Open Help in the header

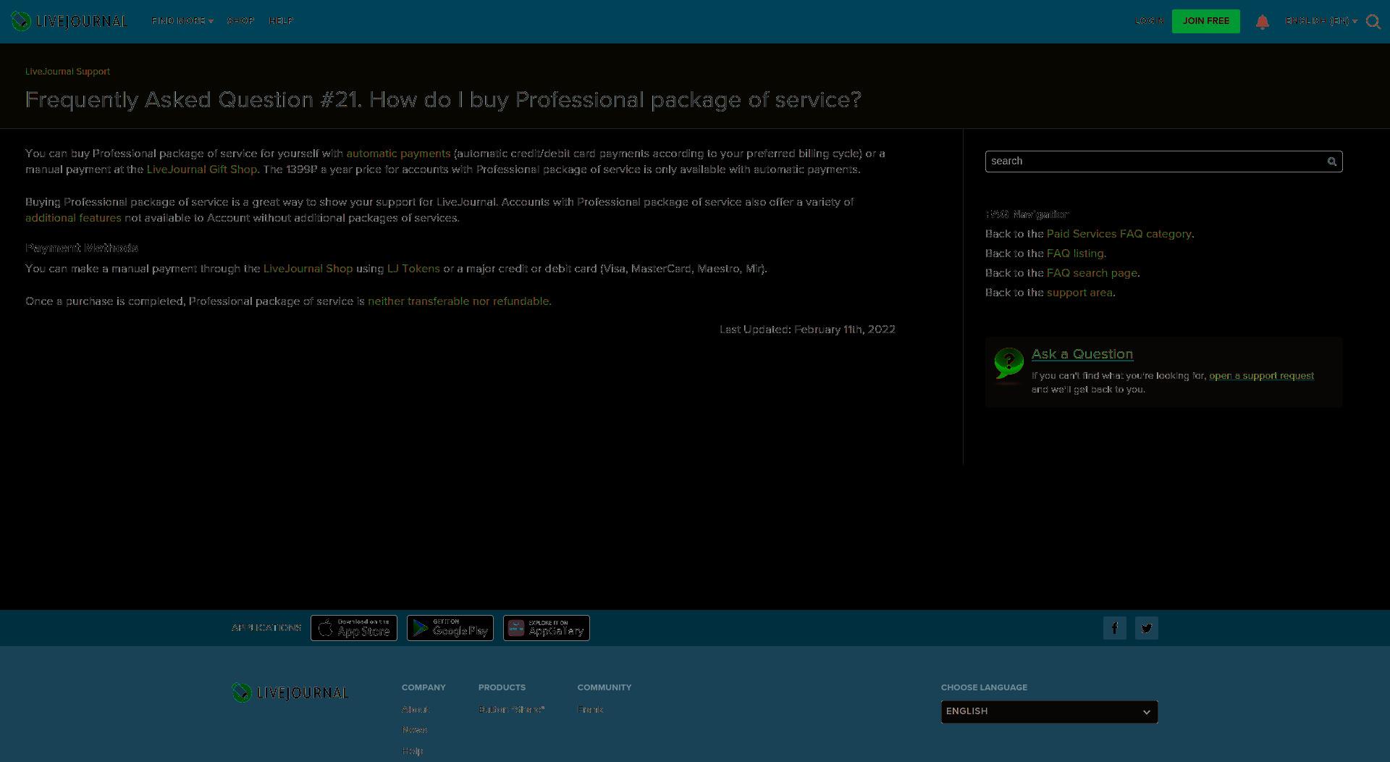point(281,21)
